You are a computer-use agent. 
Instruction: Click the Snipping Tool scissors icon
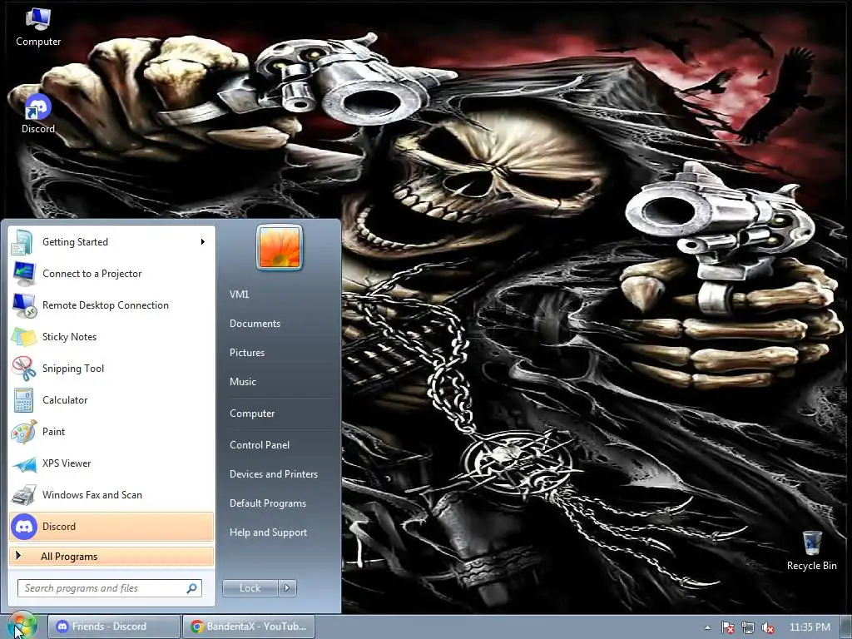coord(23,369)
